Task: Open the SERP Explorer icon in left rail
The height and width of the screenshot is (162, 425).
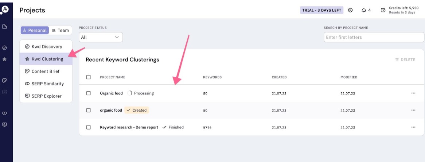Action: click(x=5, y=124)
